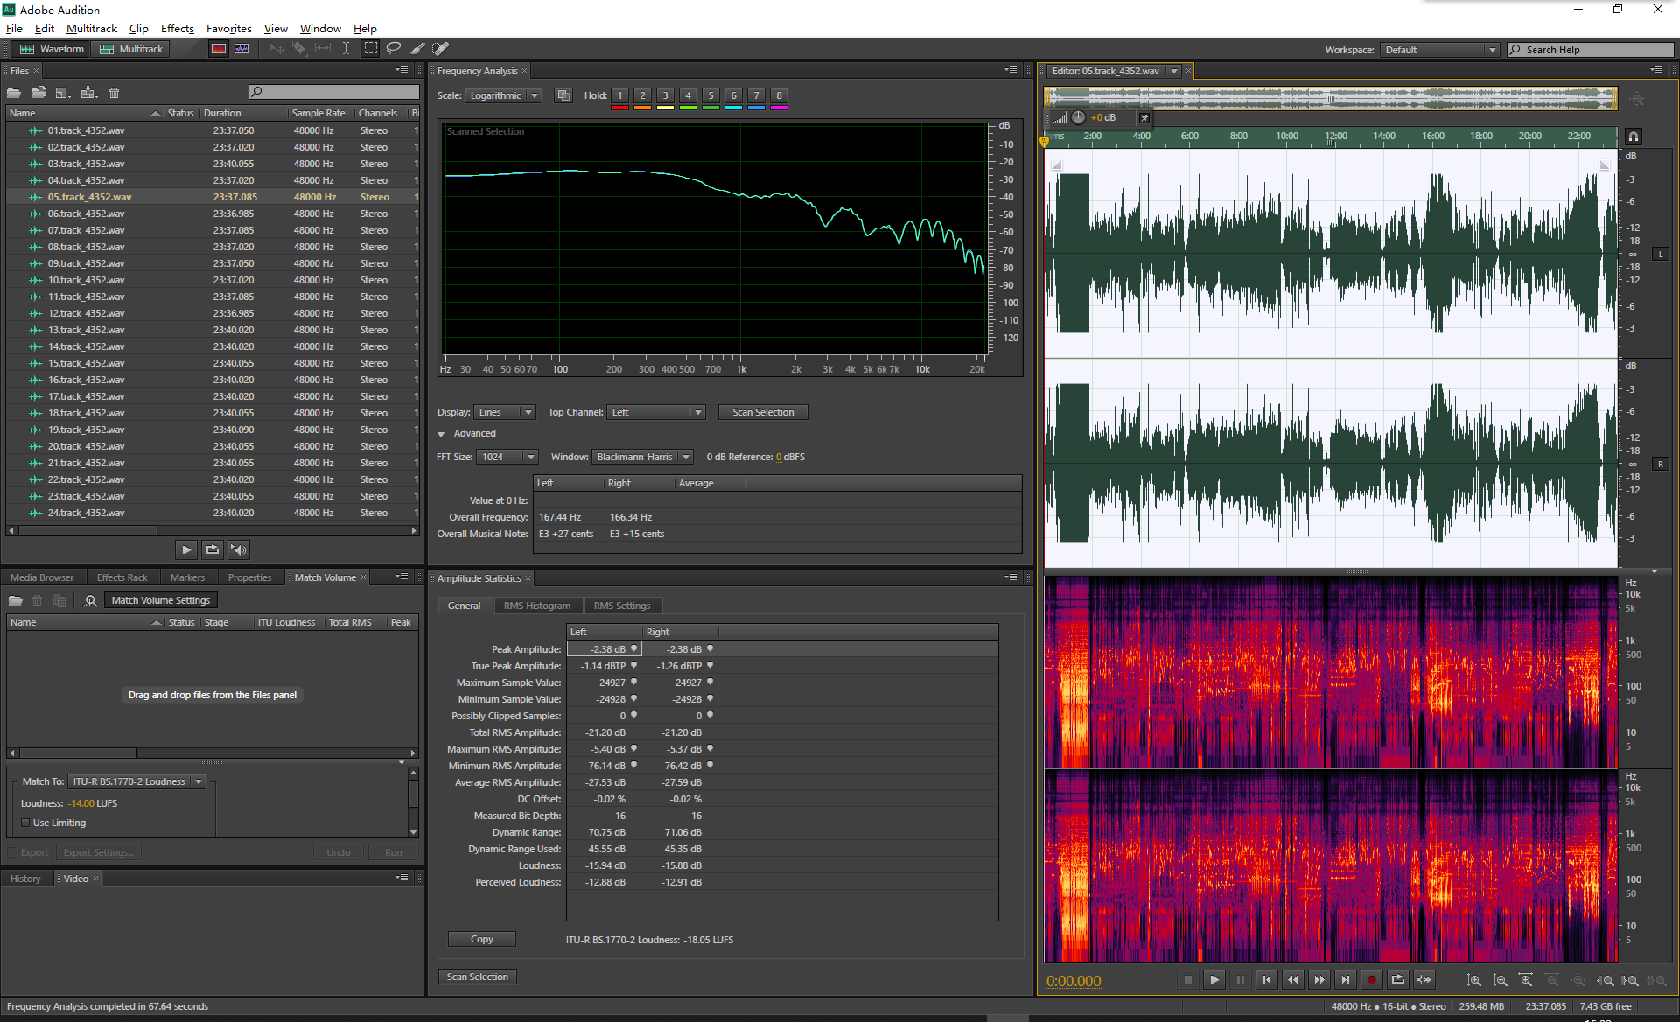The height and width of the screenshot is (1022, 1680).
Task: Move playhead to previous marker
Action: (1267, 980)
